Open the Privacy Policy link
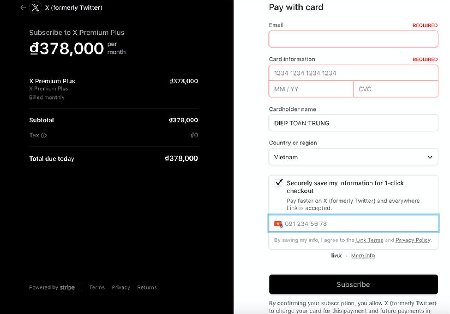This screenshot has height=314, width=450. pos(413,240)
